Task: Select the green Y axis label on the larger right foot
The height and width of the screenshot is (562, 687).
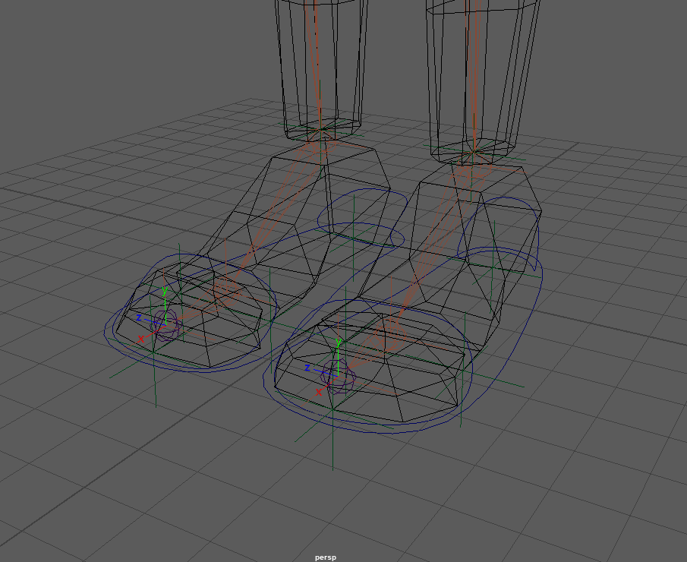Action: tap(339, 342)
